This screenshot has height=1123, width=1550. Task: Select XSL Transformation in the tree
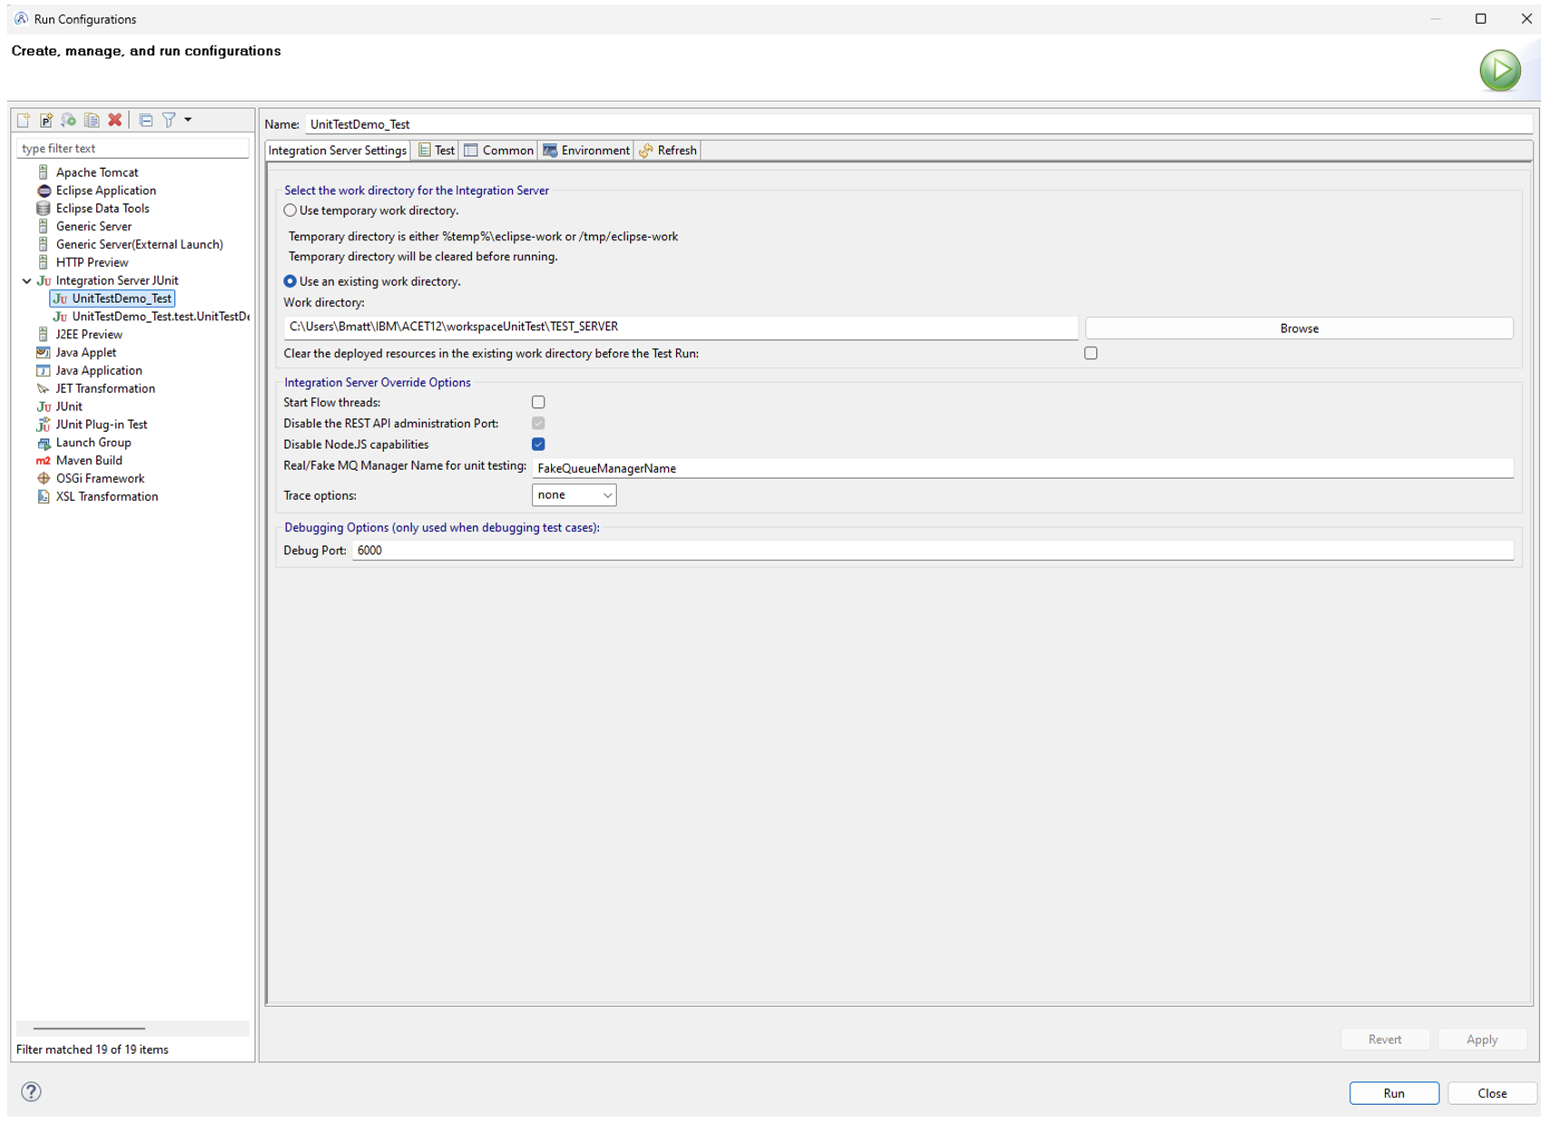pyautogui.click(x=98, y=497)
